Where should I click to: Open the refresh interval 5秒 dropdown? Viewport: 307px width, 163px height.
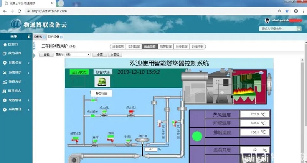78,55
